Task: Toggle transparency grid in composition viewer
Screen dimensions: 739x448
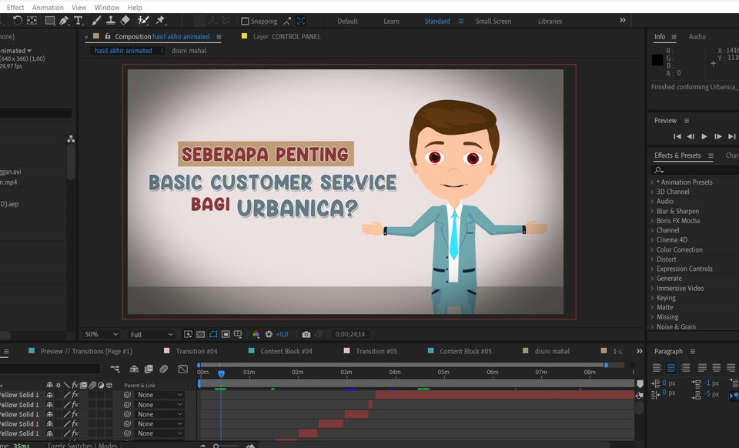Action: (199, 334)
